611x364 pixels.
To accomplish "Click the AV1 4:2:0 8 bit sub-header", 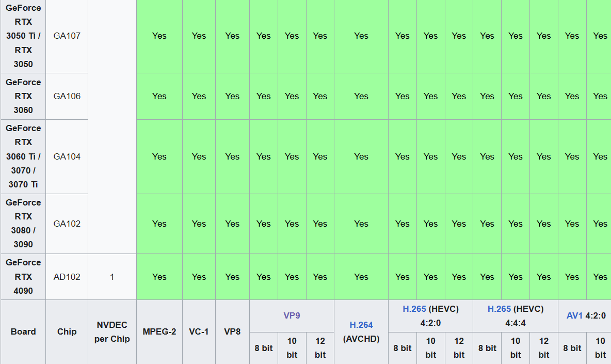I will pyautogui.click(x=572, y=348).
